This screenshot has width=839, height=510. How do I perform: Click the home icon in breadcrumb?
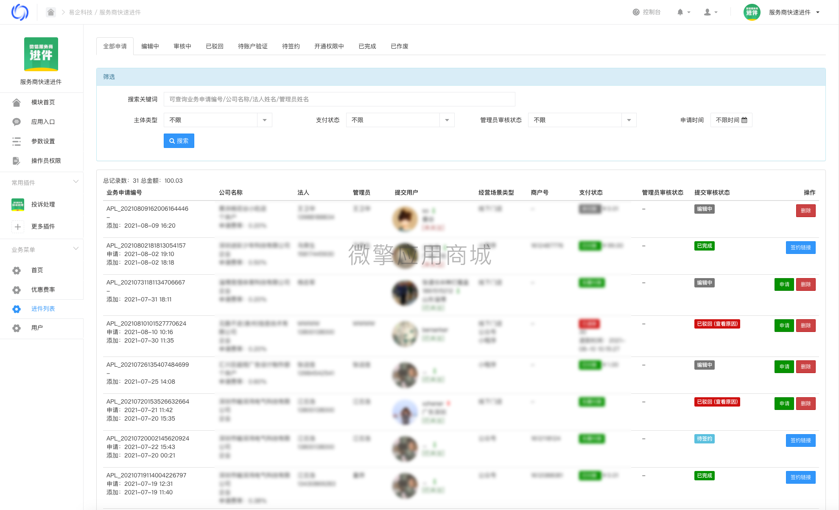point(51,12)
